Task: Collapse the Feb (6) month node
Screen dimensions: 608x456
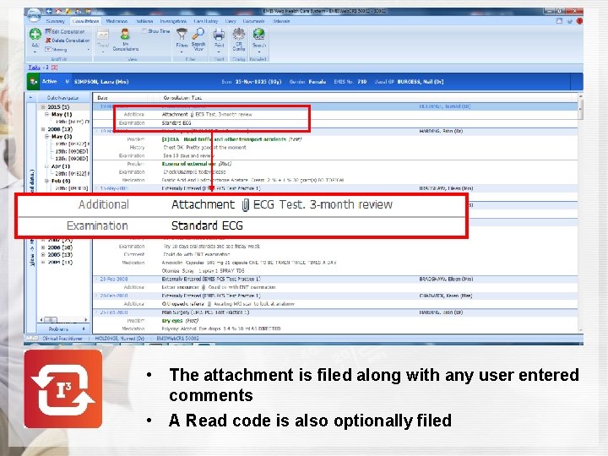Action: pyautogui.click(x=46, y=181)
